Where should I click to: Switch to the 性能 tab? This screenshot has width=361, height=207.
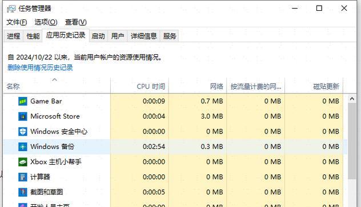point(33,36)
